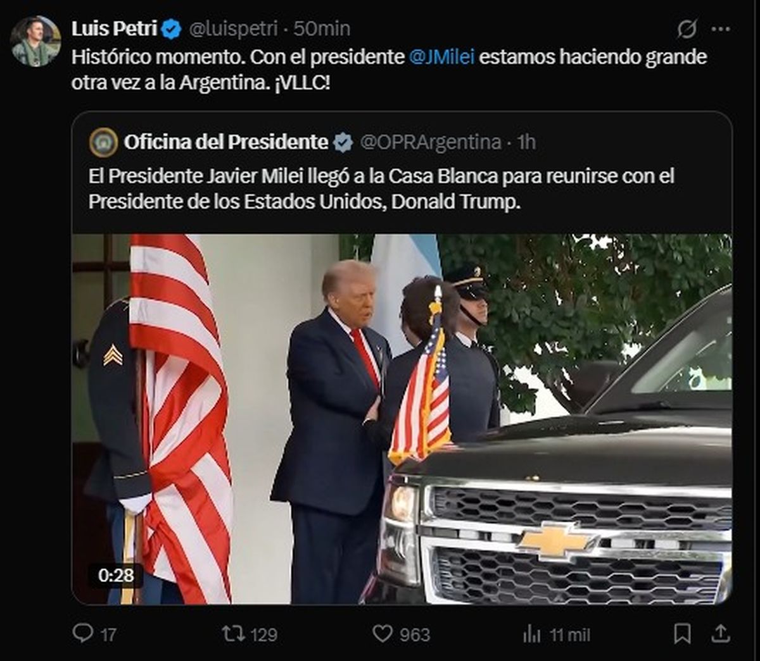
Task: Click the @JMilei mention link
Action: click(442, 57)
